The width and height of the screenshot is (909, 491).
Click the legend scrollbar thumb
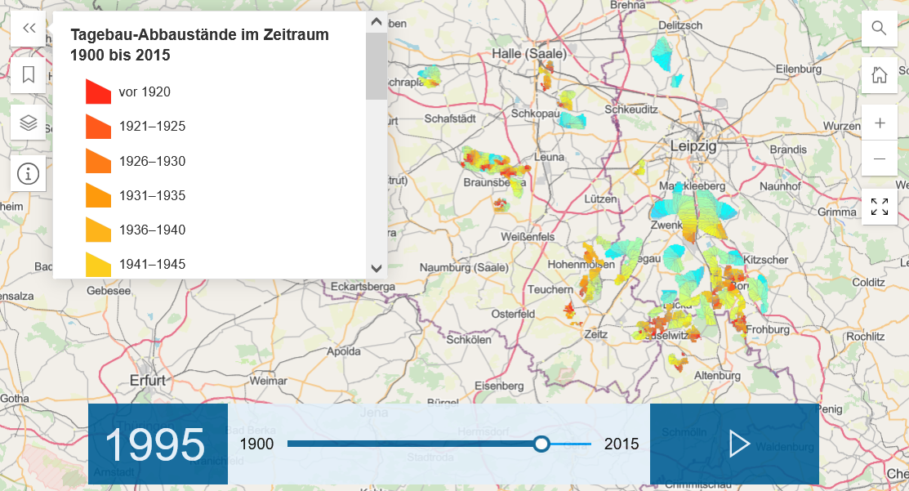click(377, 66)
